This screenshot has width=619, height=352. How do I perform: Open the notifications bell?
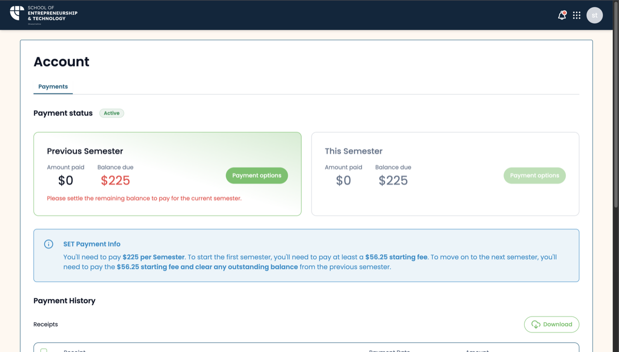(x=562, y=15)
